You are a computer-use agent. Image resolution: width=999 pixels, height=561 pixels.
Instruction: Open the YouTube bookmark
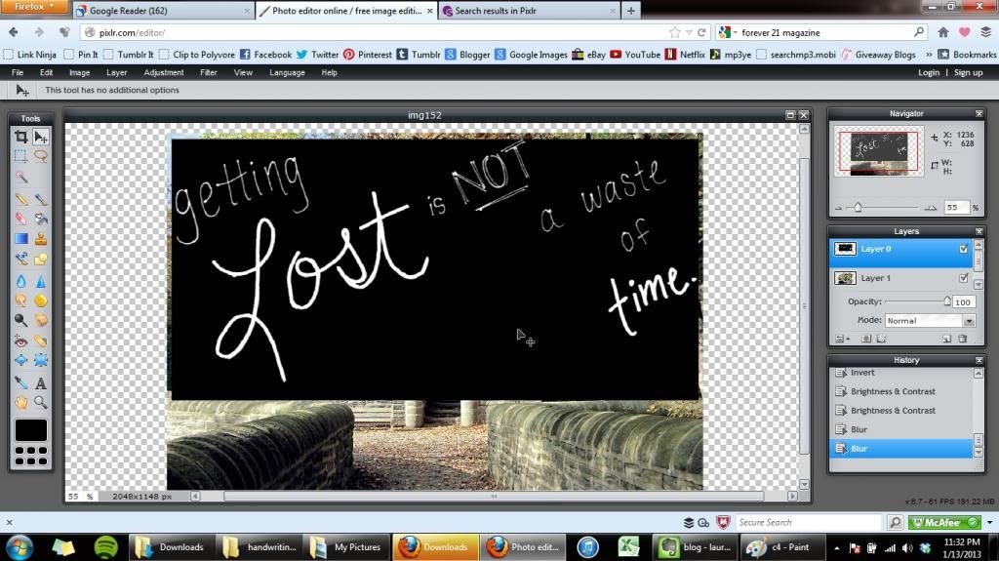tap(635, 55)
